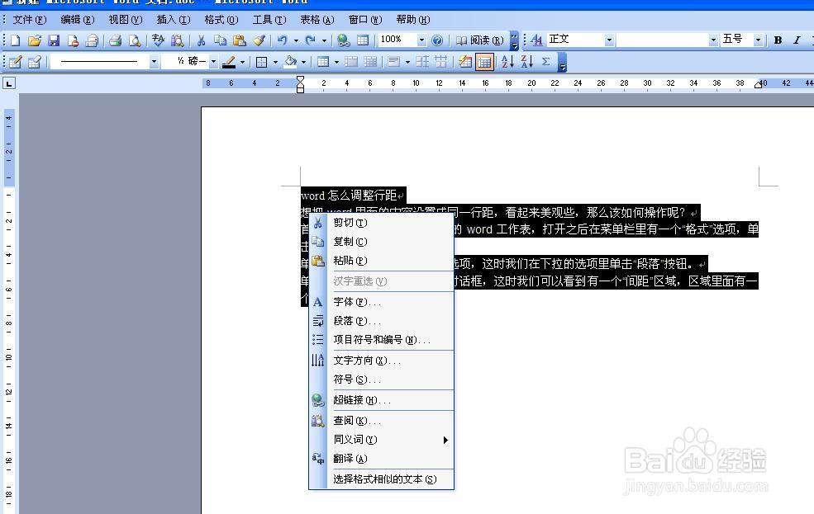This screenshot has height=514, width=814.
Task: Open the 五号 font size dropdown
Action: pyautogui.click(x=759, y=39)
